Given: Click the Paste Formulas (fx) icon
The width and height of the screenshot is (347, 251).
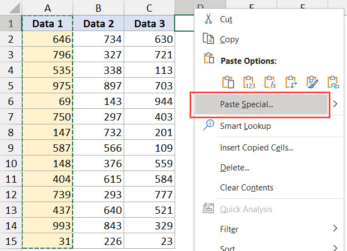Looking at the screenshot, I should (270, 82).
